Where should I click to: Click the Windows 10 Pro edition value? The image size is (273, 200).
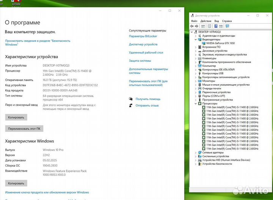53,150
